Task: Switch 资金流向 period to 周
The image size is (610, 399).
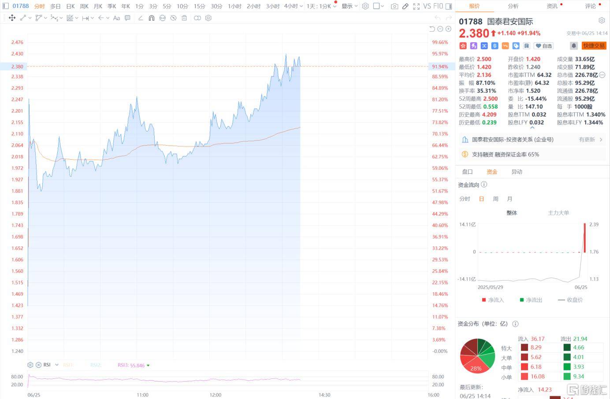Action: pos(495,199)
